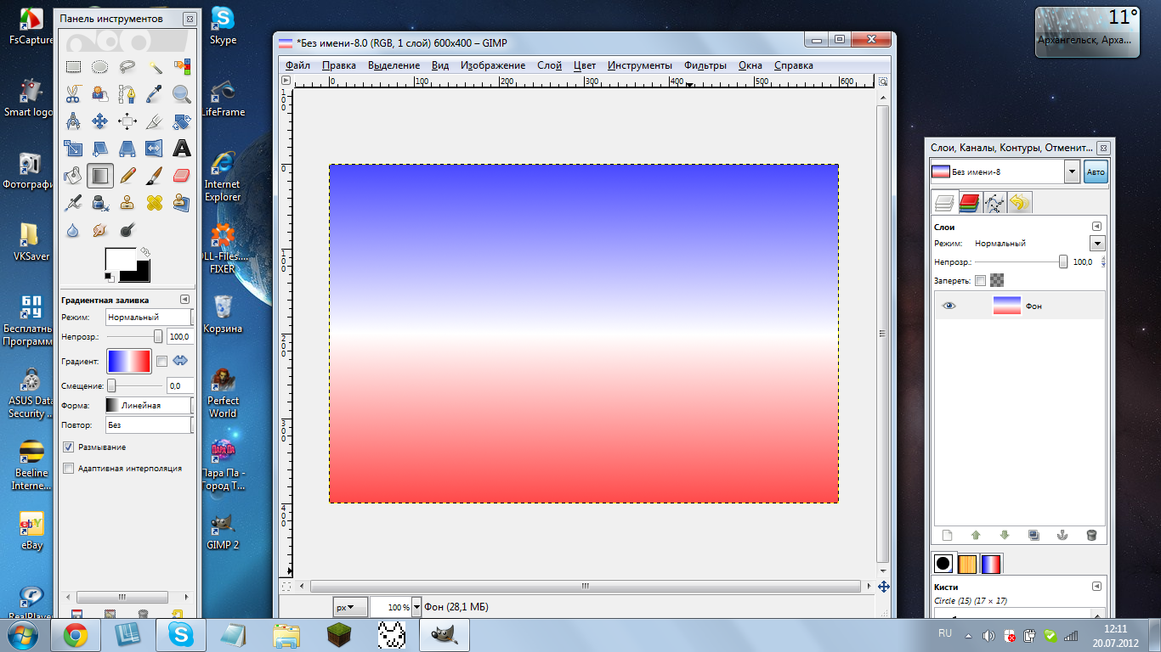Expand the layer Режим dropdown arrow
The width and height of the screenshot is (1161, 652).
(1097, 244)
